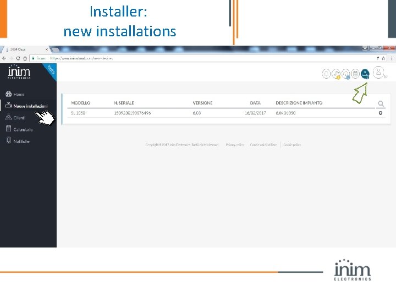Sort by DESCRIZIONE IMPIANTO column header
Viewport: 396px width, 297px height.
[x=299, y=103]
